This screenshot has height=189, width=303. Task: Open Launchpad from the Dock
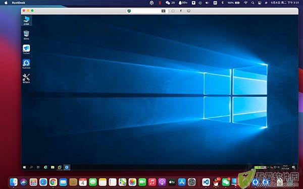point(33,182)
